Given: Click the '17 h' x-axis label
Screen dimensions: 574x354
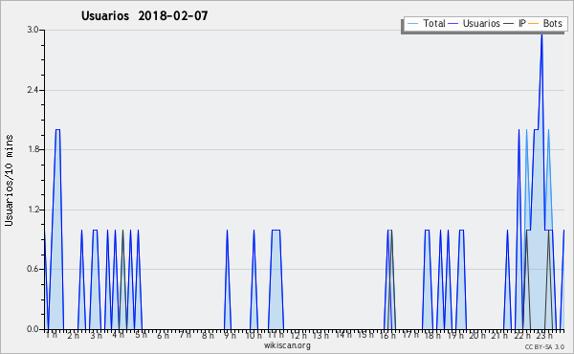Looking at the screenshot, I should (410, 335).
